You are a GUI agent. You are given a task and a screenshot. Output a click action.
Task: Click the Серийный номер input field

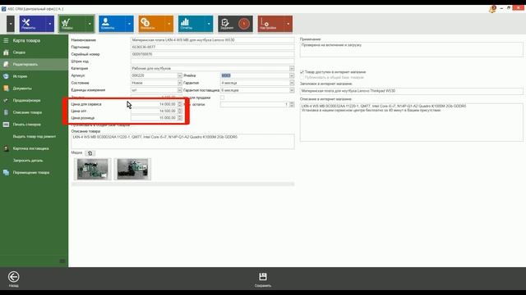pos(212,54)
